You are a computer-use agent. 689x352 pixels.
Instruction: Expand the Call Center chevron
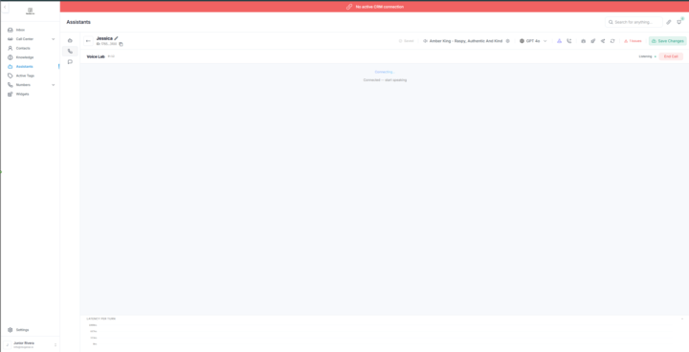coord(54,39)
